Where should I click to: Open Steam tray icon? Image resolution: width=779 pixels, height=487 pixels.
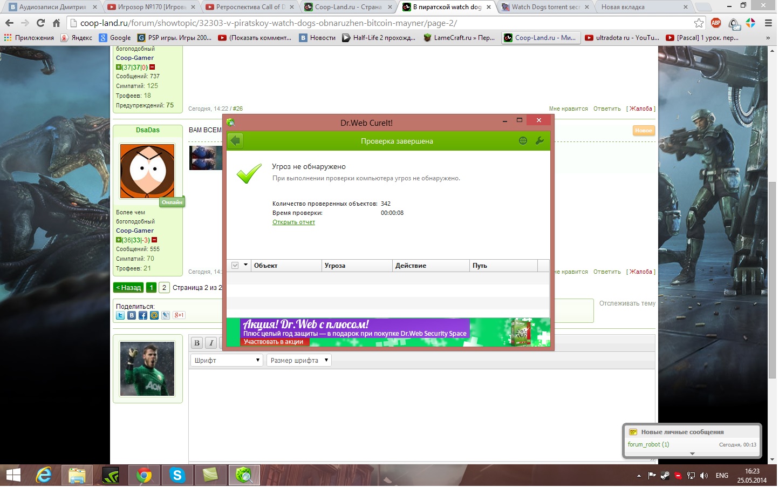point(665,476)
